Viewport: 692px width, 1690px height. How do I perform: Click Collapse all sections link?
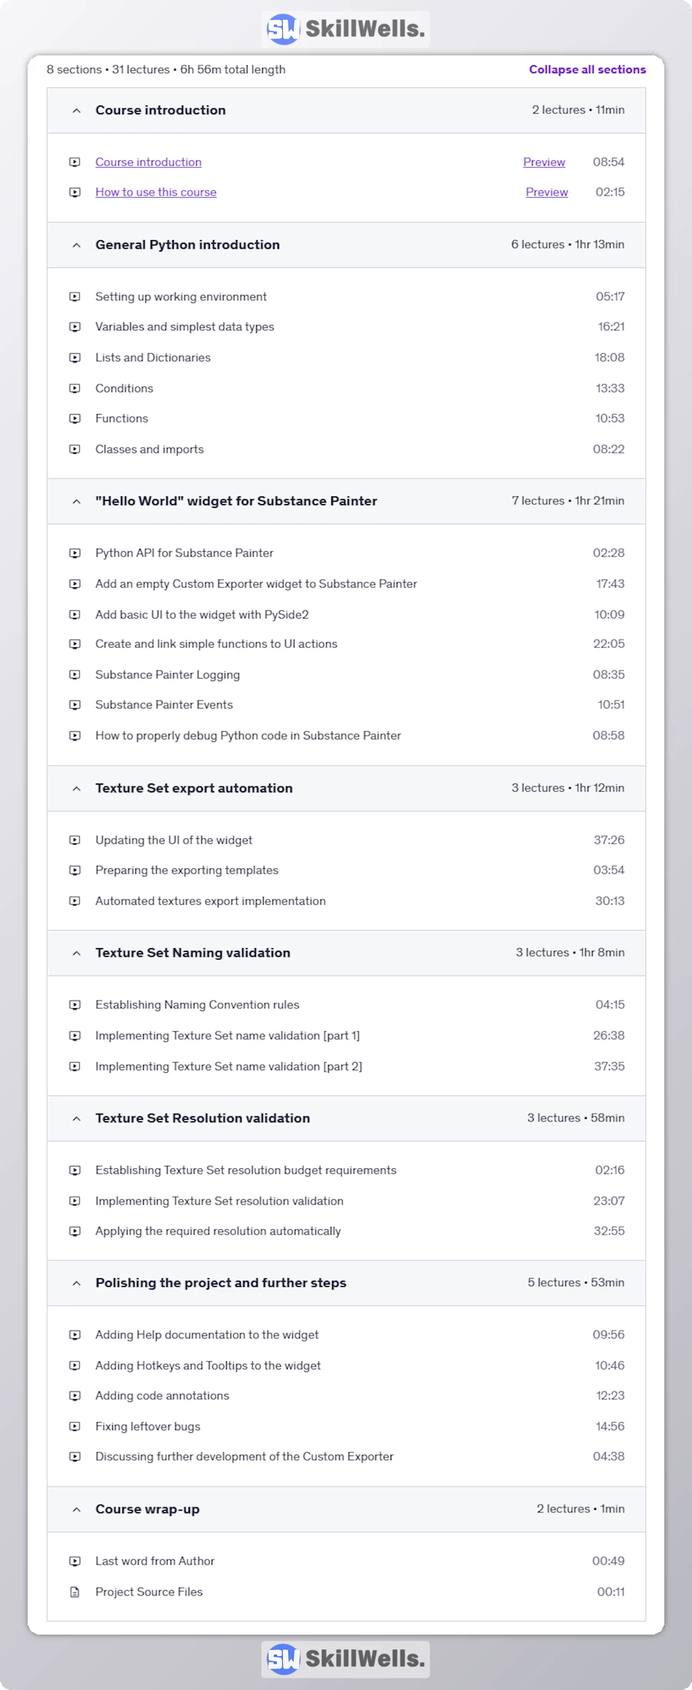[587, 69]
